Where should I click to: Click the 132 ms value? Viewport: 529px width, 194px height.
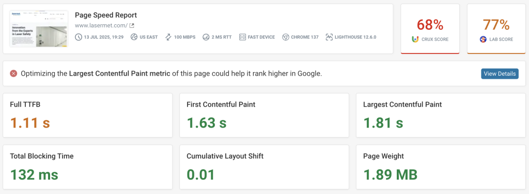tap(34, 174)
